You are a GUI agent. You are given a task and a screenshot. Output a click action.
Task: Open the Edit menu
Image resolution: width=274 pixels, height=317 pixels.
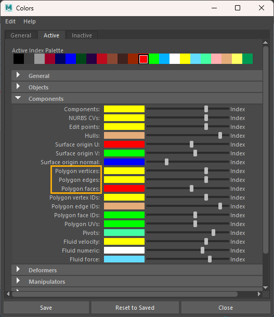point(10,21)
